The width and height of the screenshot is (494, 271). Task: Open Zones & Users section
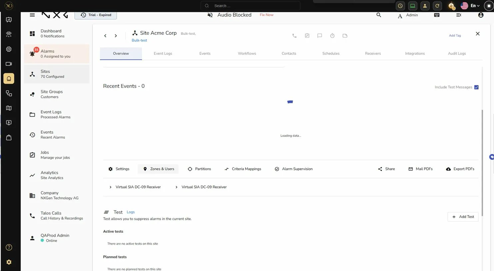pyautogui.click(x=158, y=169)
